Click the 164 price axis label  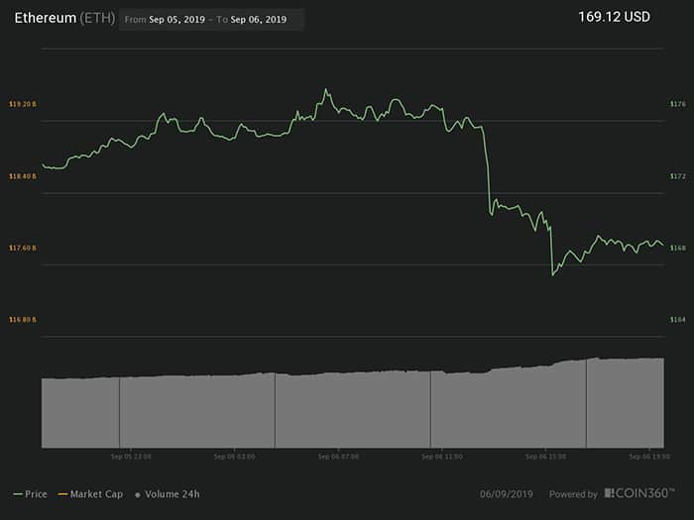coord(678,319)
